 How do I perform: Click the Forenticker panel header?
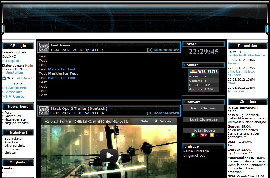coord(248,46)
